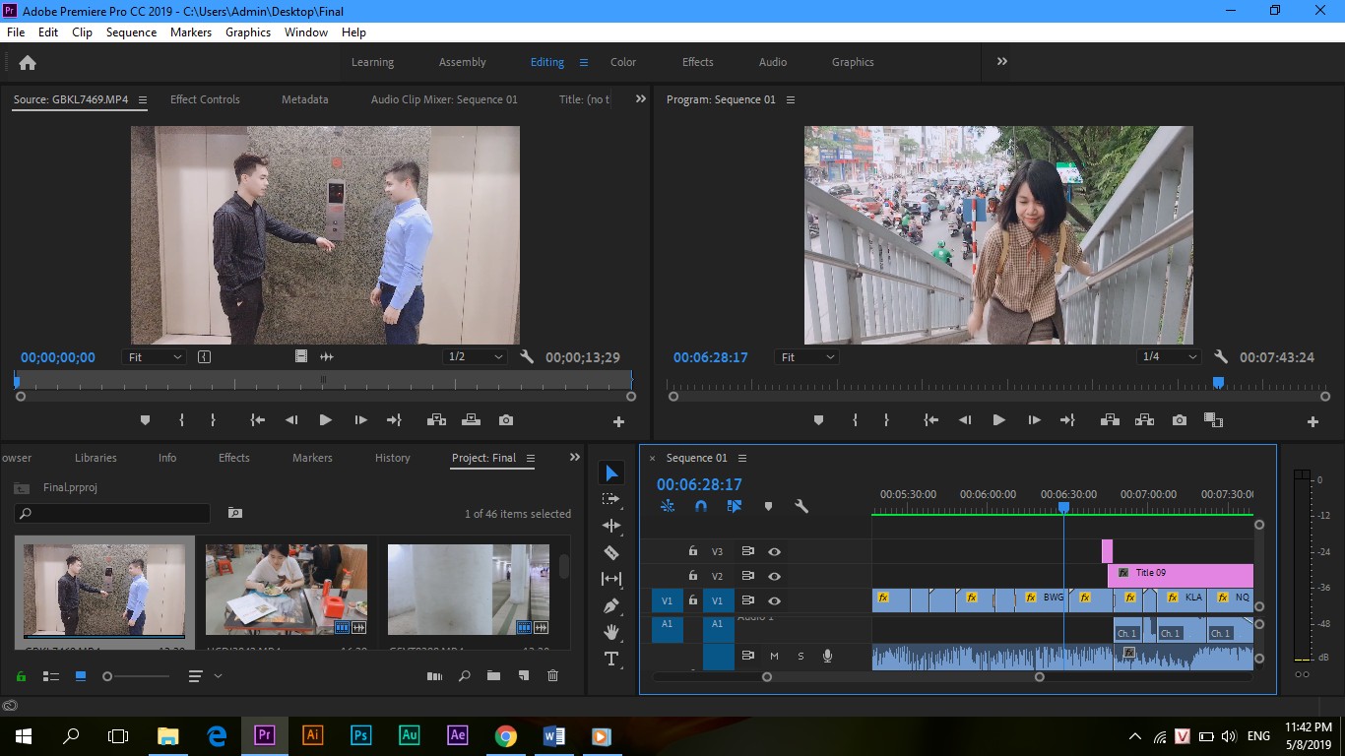1345x756 pixels.
Task: Select the Pen tool in the tools panel
Action: 611,605
